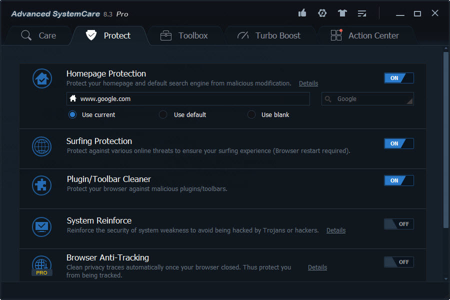Close the Advanced SystemCare window
The image size is (450, 300).
pyautogui.click(x=435, y=13)
